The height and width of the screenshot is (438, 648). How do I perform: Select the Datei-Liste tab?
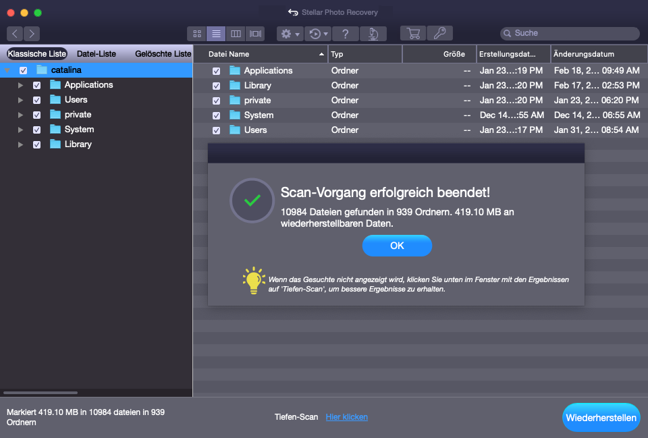pos(97,54)
